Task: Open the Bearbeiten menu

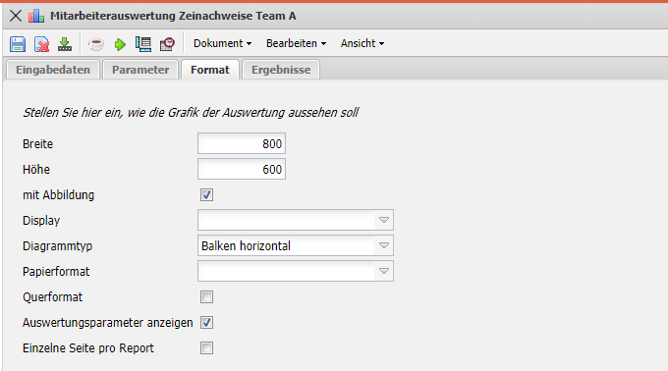Action: pyautogui.click(x=296, y=43)
